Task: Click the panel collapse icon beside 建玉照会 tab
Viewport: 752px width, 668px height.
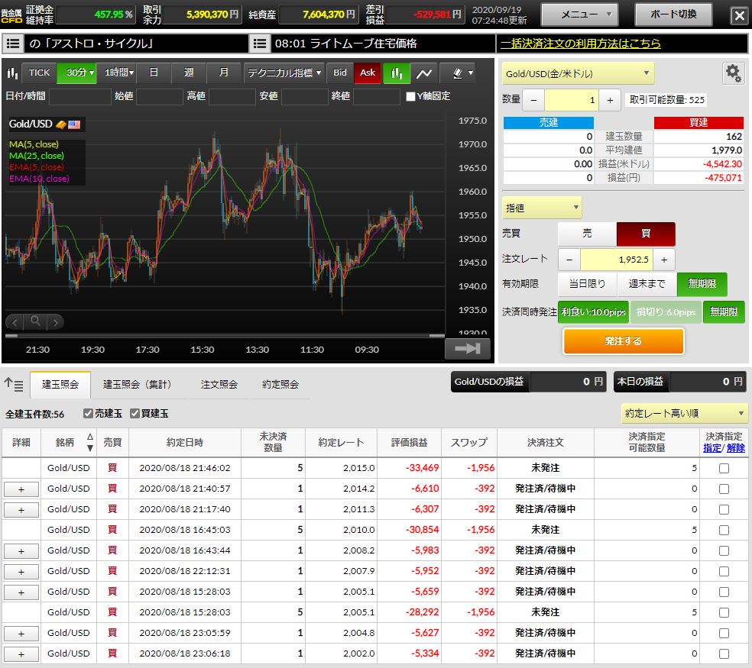Action: pyautogui.click(x=14, y=384)
